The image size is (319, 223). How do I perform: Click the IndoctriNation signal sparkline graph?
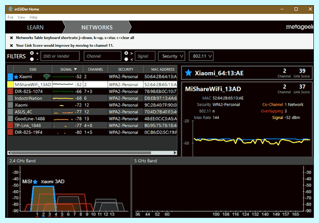(x=63, y=98)
